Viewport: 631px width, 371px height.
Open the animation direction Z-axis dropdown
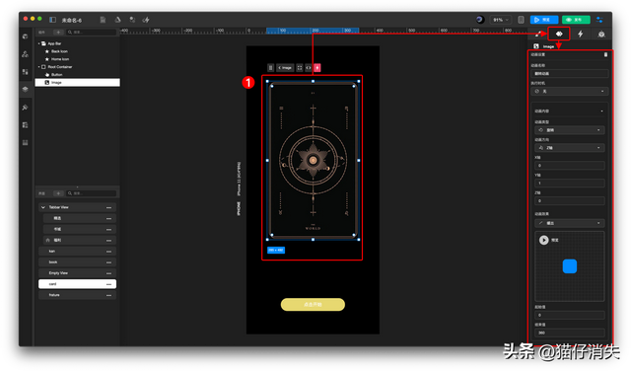pyautogui.click(x=570, y=148)
